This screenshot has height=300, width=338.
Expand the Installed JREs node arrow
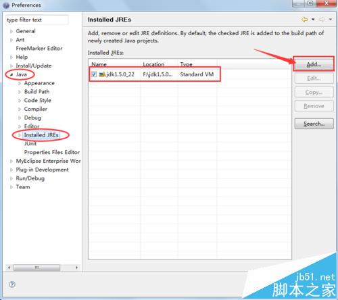20,135
